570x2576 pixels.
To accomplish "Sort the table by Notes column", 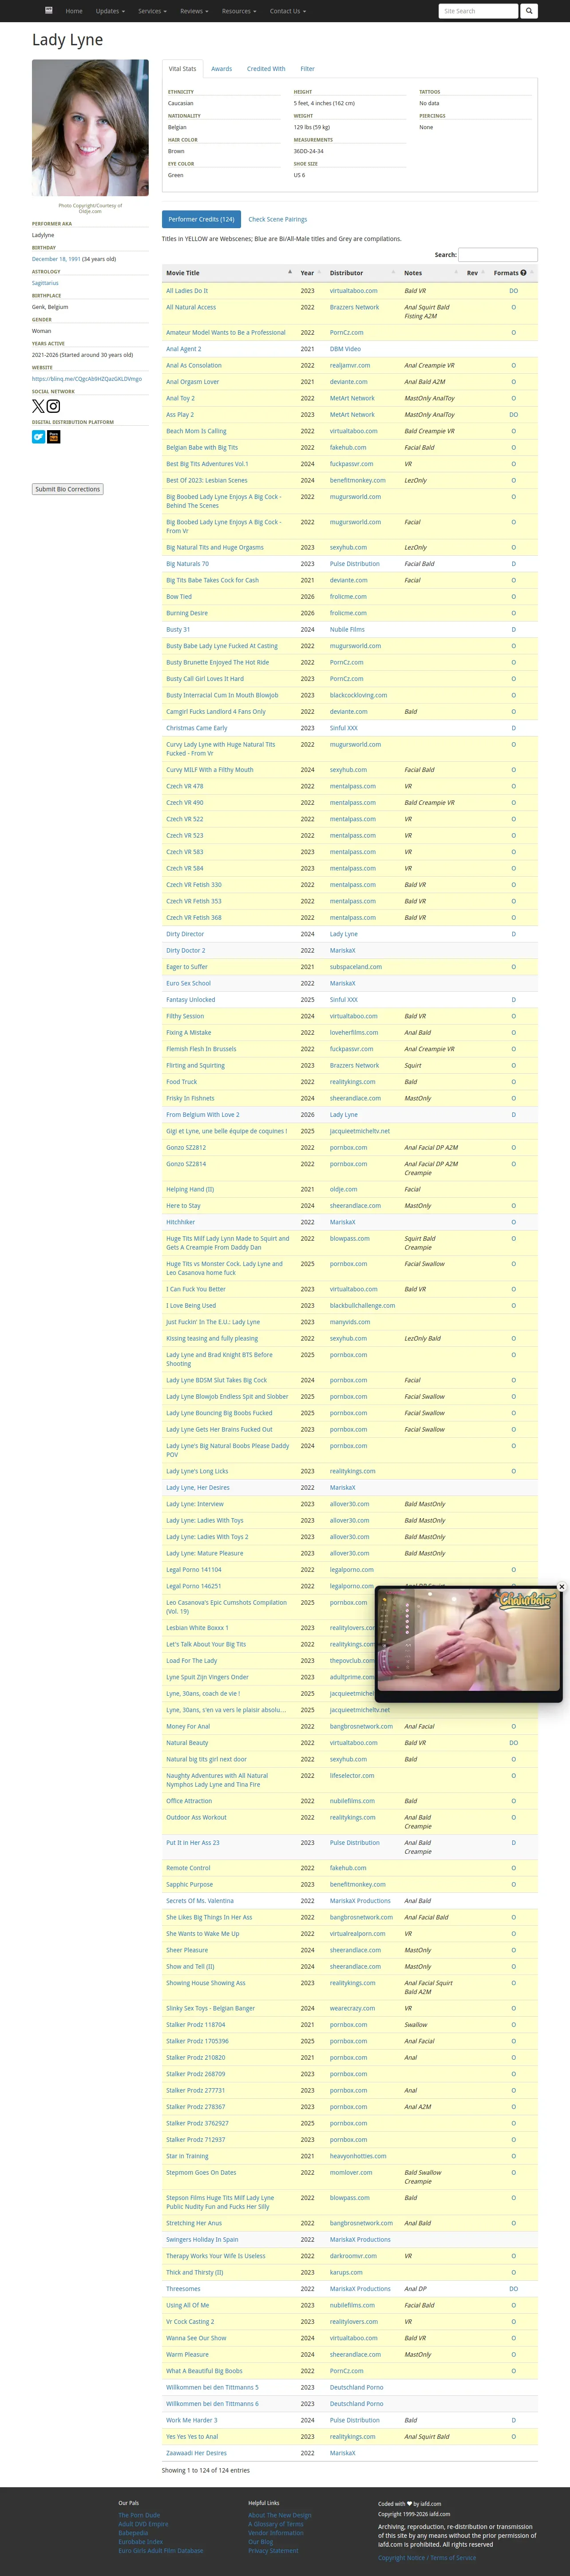I will (x=431, y=273).
